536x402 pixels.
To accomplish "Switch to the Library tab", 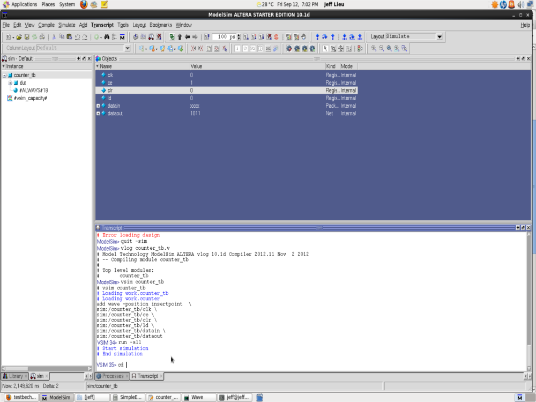I will [x=14, y=376].
